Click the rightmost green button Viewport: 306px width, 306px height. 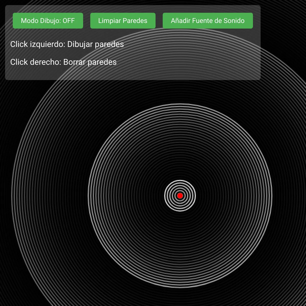[x=208, y=21]
